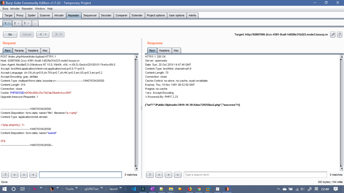The height and width of the screenshot is (193, 344).
Task: Open File Explorer from taskbar
Action: tap(171, 189)
